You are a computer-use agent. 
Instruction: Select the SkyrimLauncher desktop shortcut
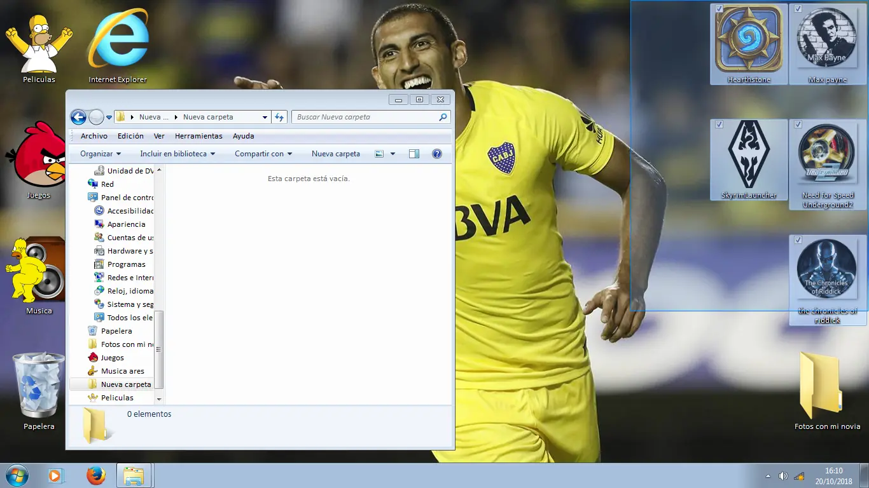[749, 160]
